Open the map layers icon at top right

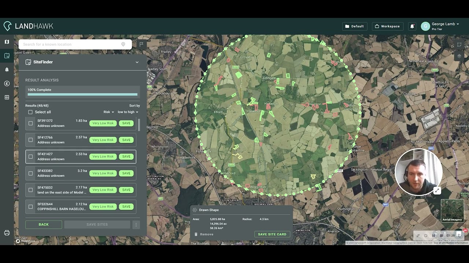459,56
